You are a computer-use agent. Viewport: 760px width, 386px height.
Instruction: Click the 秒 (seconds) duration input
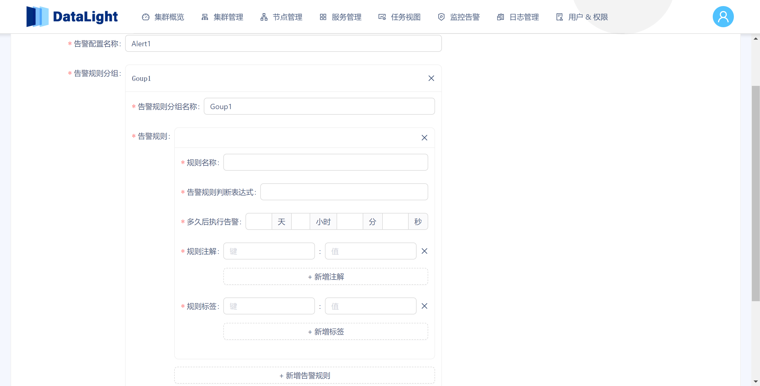point(395,221)
